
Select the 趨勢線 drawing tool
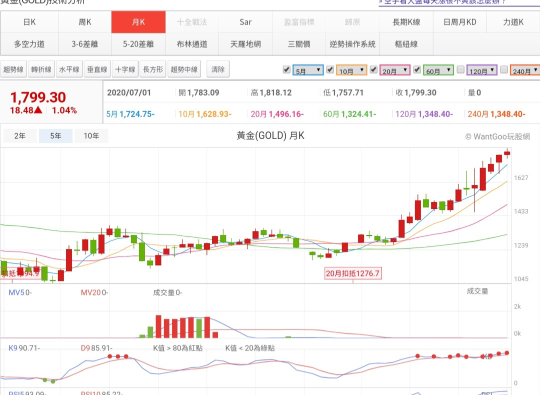click(x=14, y=70)
